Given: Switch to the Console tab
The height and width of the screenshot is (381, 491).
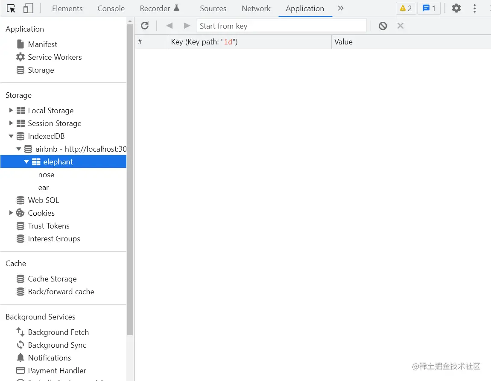Looking at the screenshot, I should 111,9.
